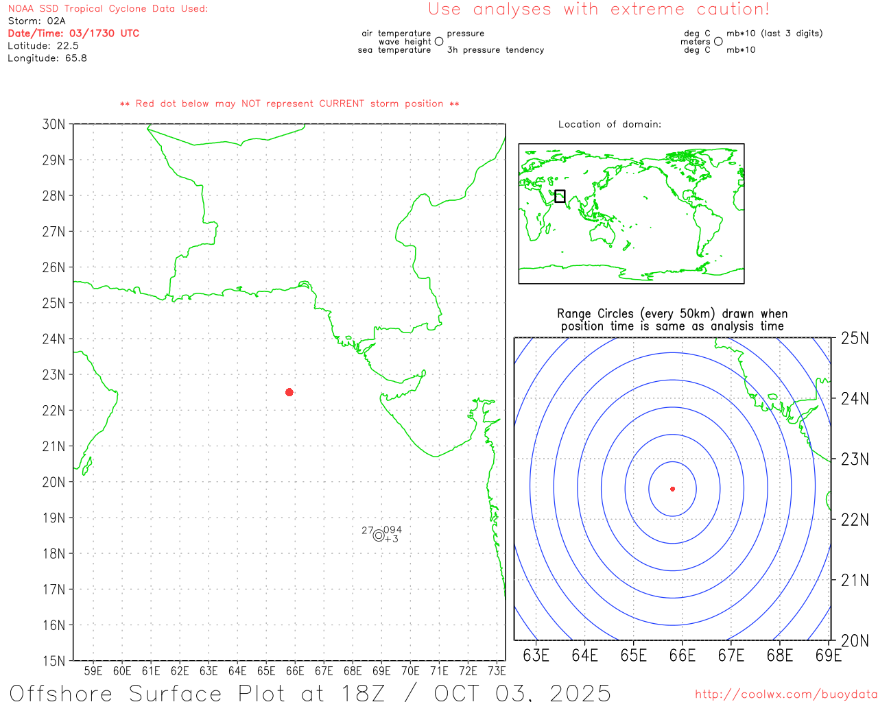Click buoy pressure value '094'
This screenshot has height=702, width=878.
tap(393, 530)
